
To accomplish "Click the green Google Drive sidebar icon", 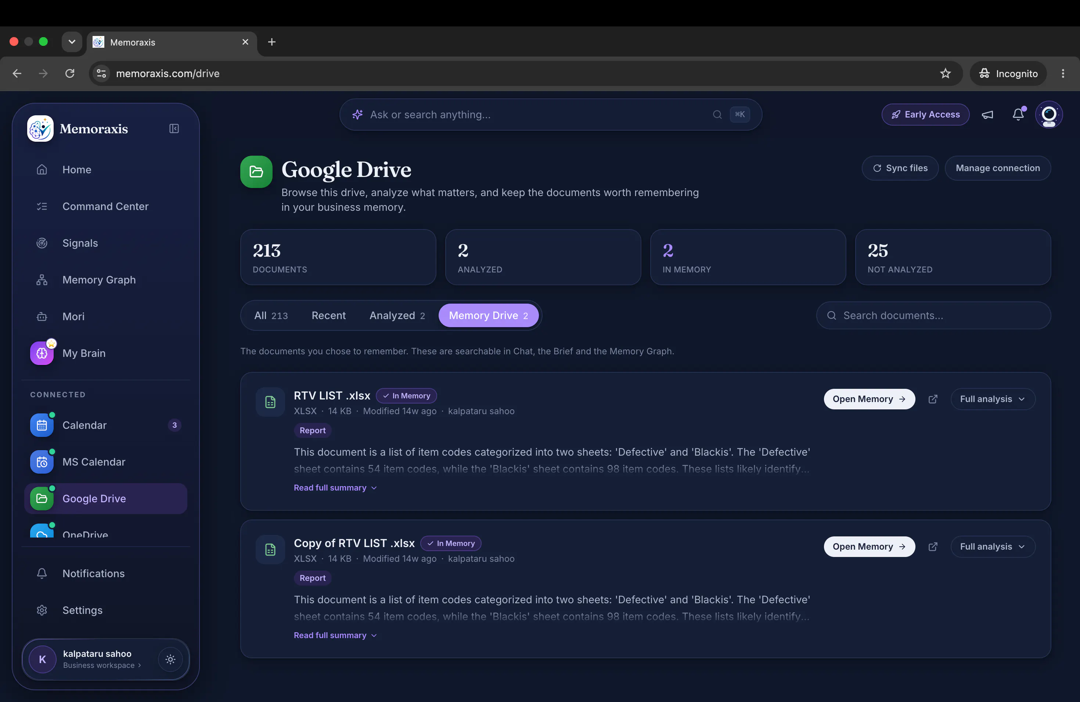I will coord(42,499).
